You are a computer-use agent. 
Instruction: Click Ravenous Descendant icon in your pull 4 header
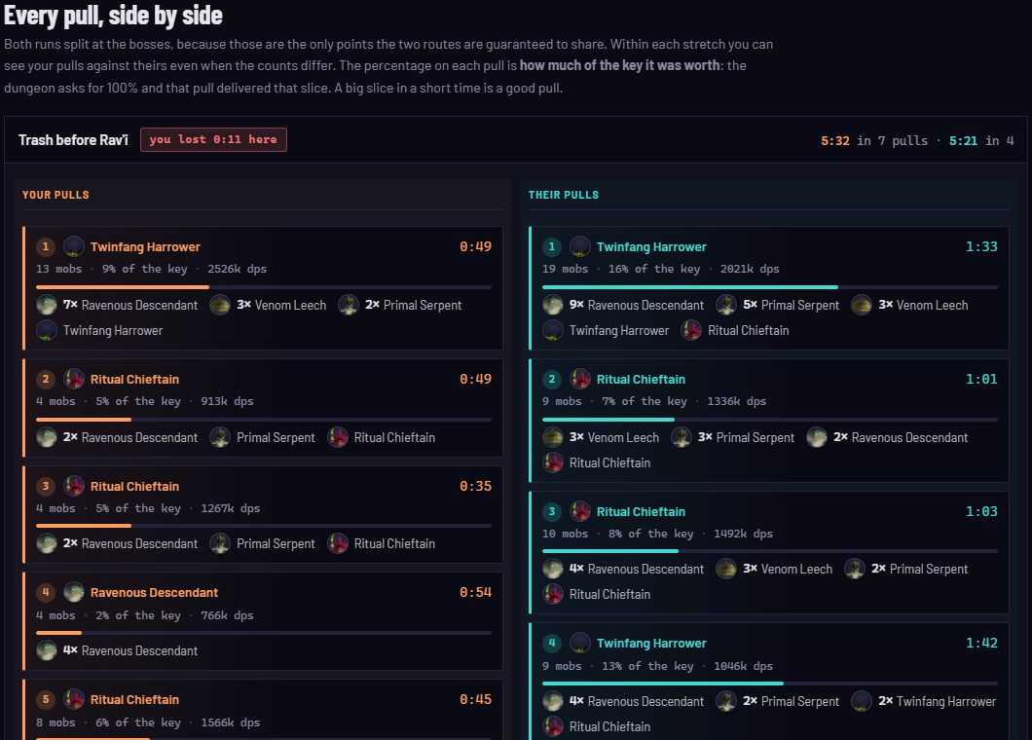click(74, 592)
